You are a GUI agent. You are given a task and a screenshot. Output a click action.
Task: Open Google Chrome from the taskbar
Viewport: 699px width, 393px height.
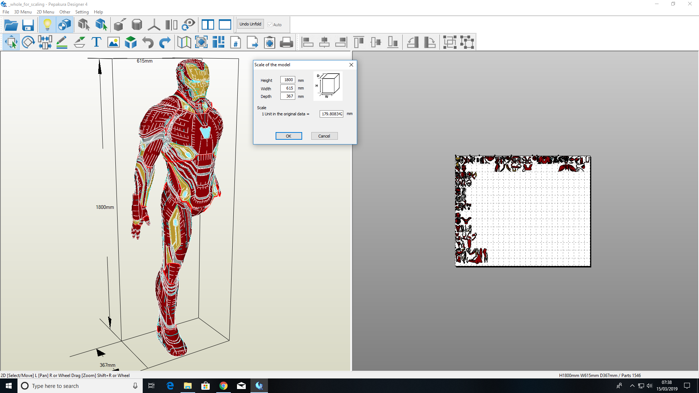(x=224, y=386)
